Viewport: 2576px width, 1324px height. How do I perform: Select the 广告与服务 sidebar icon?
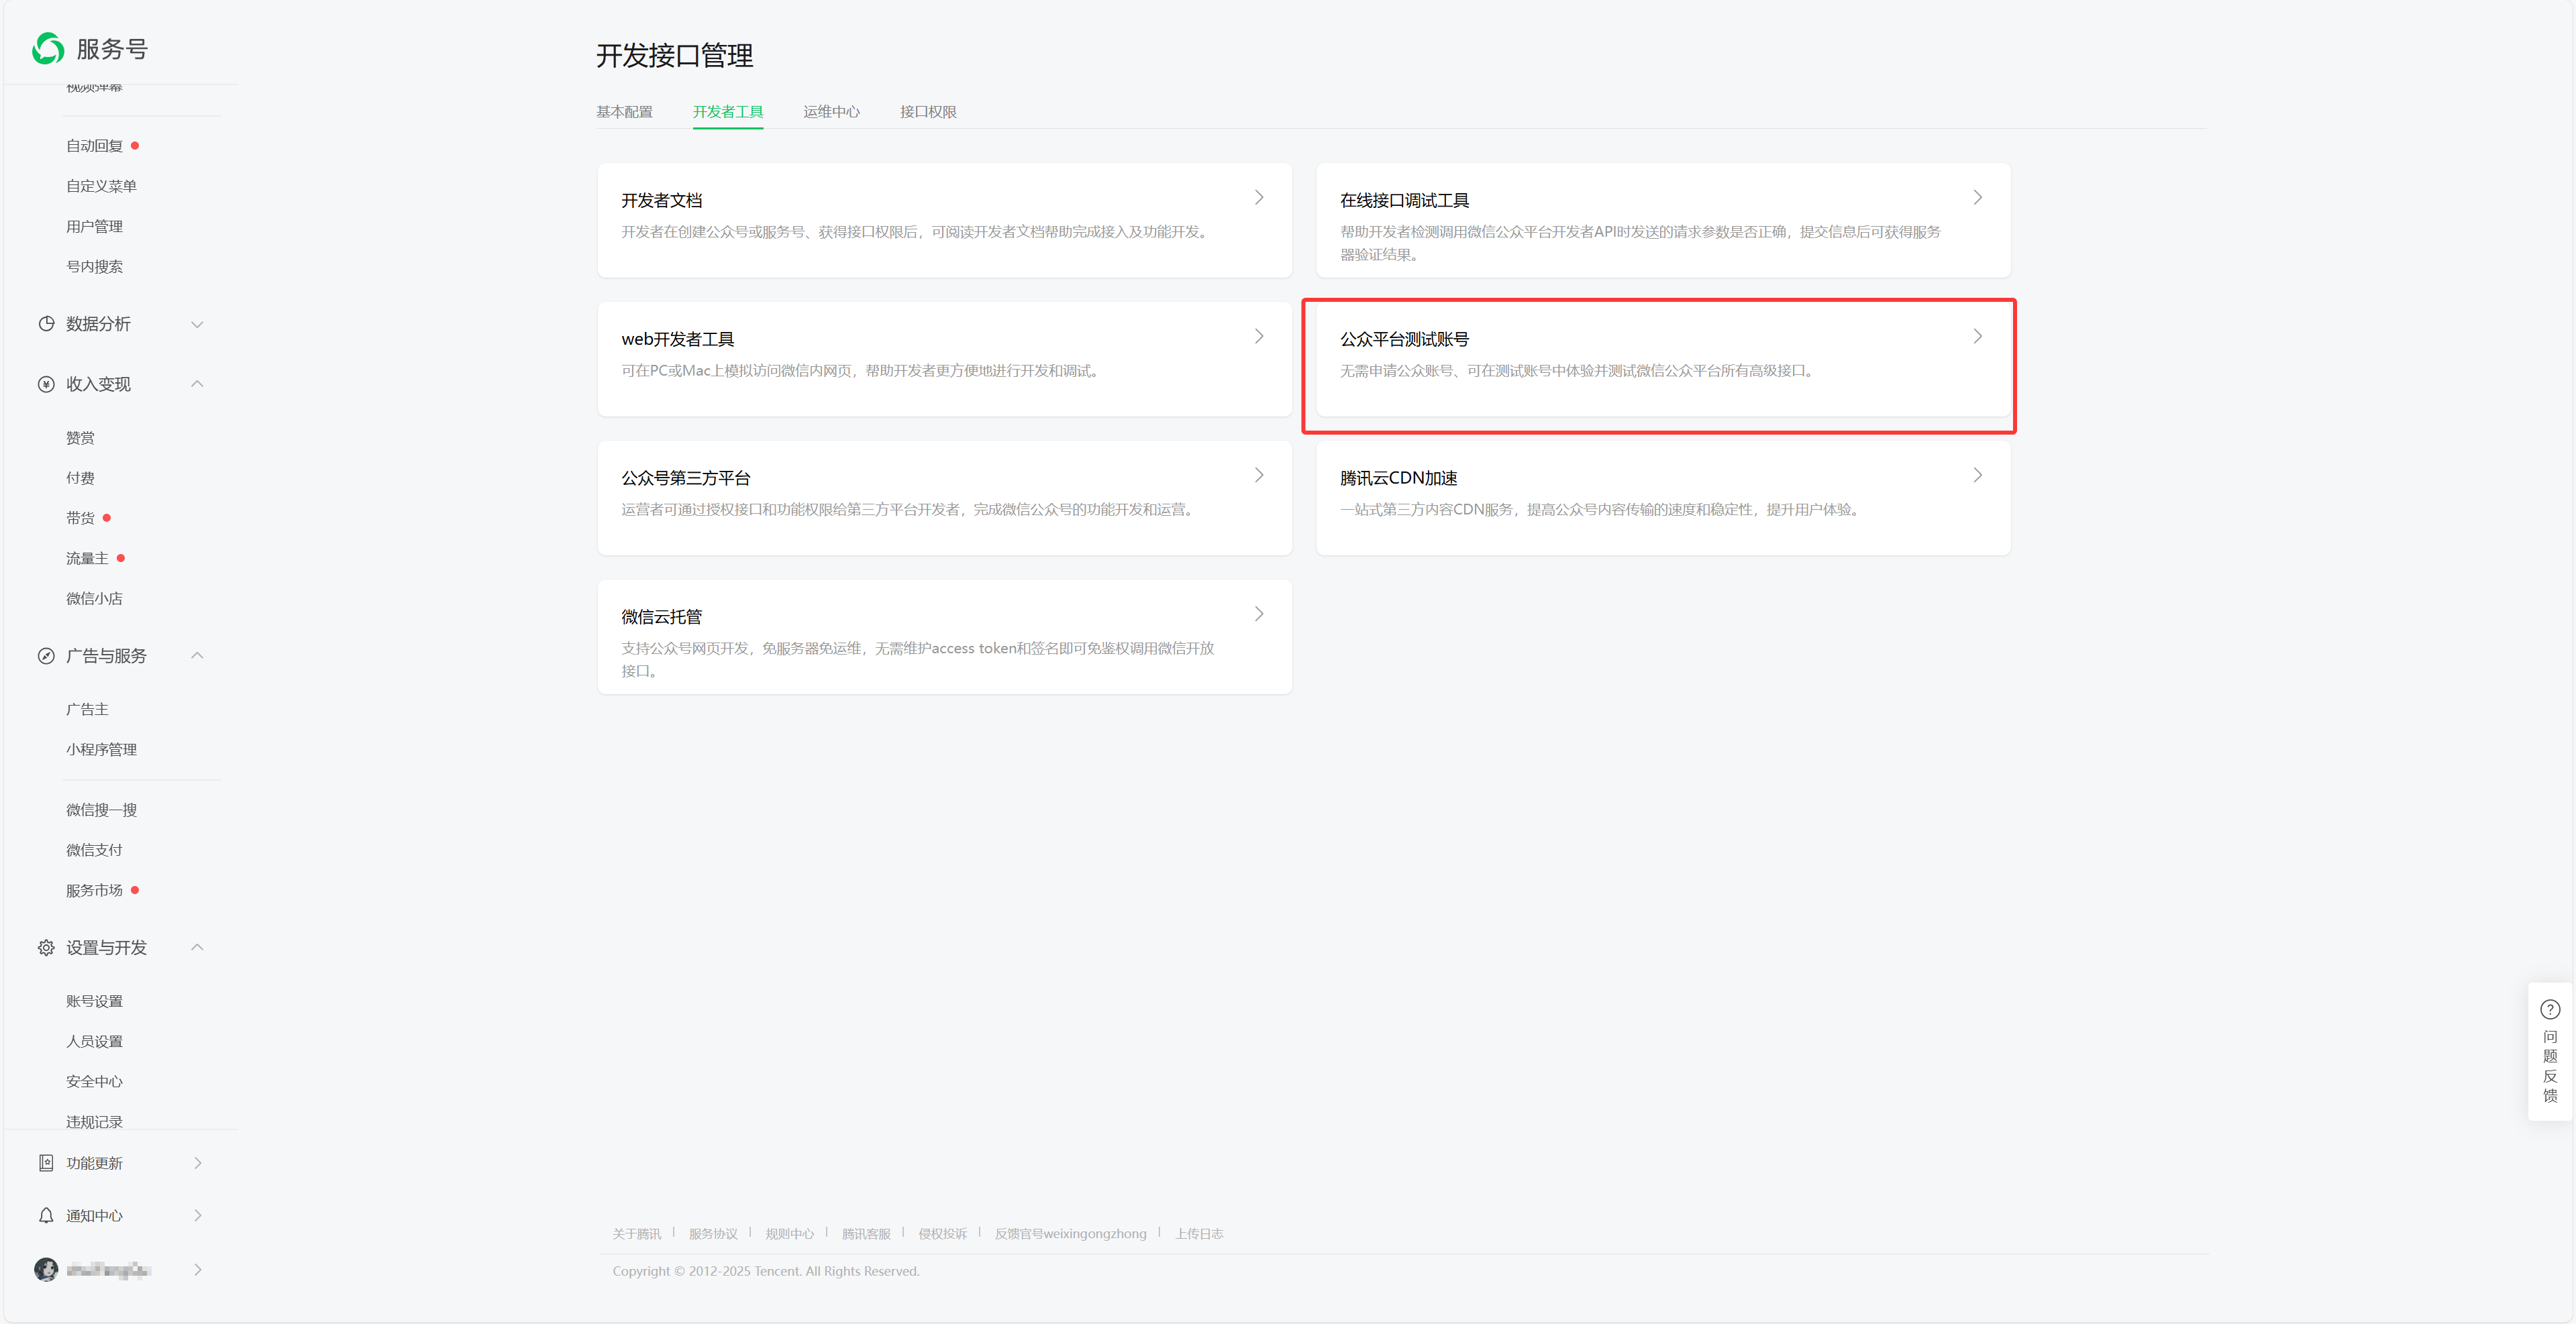[46, 655]
